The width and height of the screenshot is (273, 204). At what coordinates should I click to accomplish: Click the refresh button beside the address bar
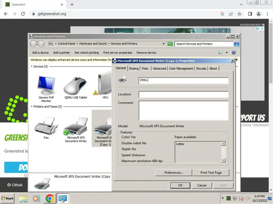click(x=170, y=44)
